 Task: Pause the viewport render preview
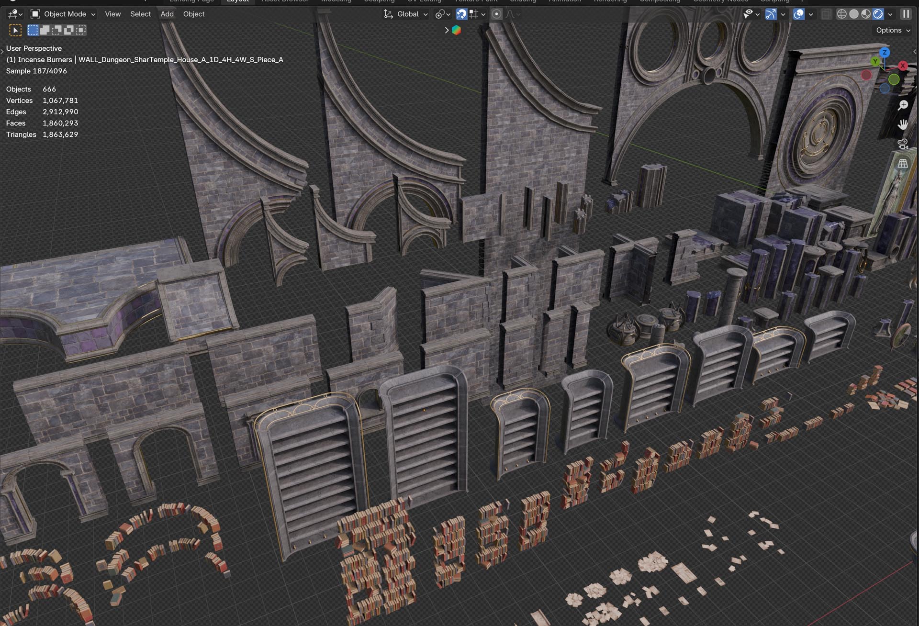tap(906, 14)
